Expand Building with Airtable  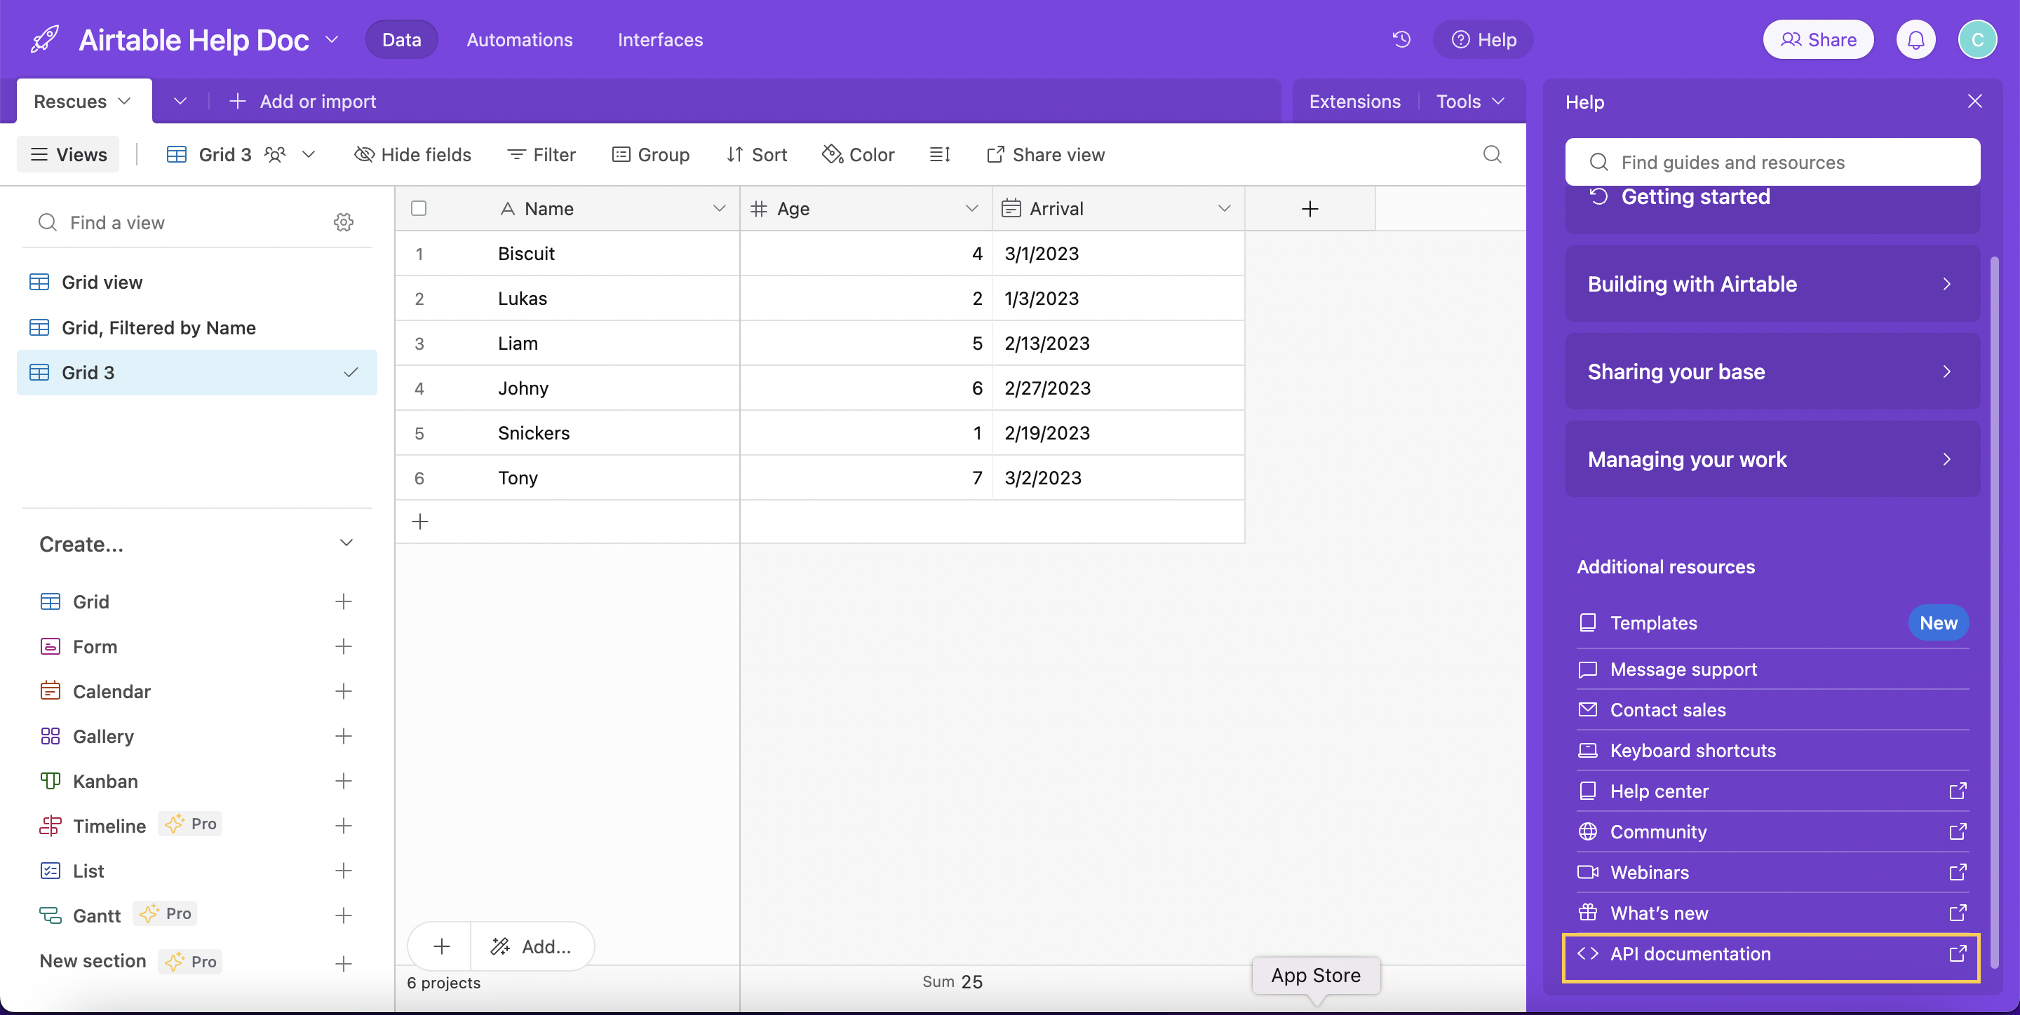(x=1772, y=284)
